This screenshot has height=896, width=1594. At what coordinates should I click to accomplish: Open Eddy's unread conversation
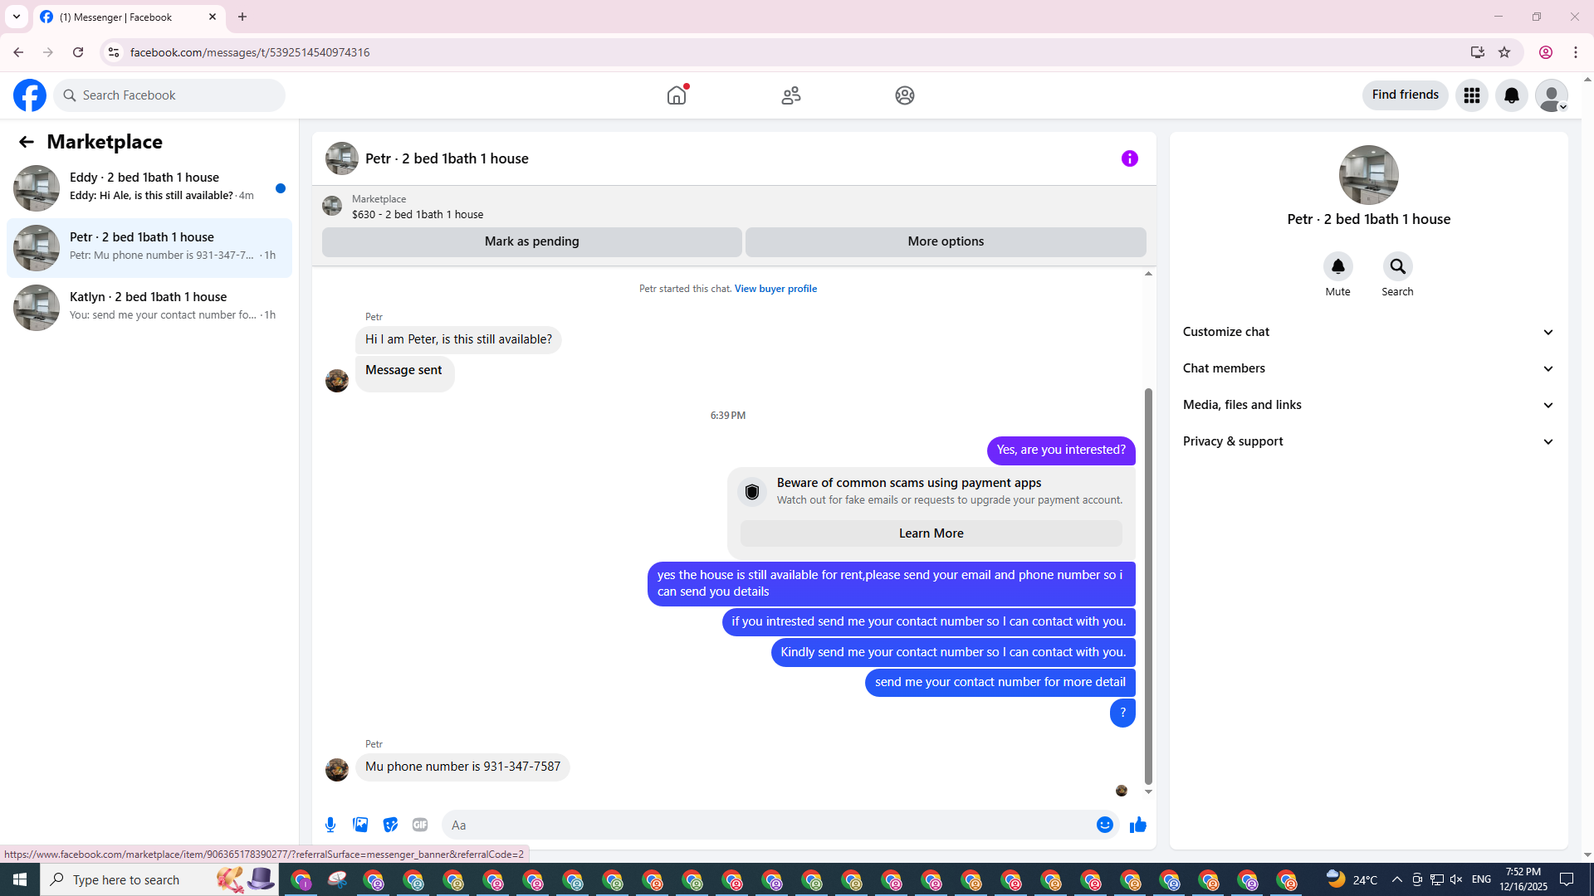click(x=149, y=187)
